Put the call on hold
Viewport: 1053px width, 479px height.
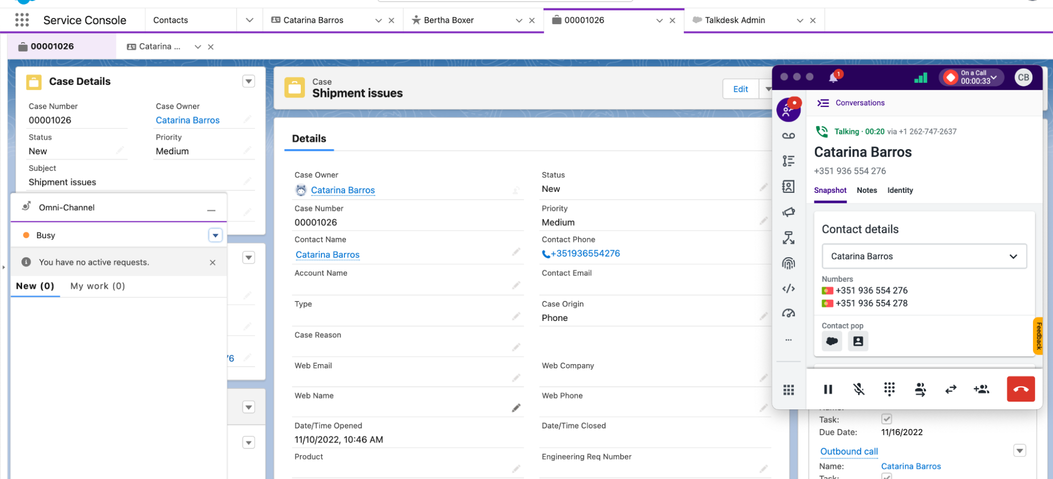tap(828, 389)
